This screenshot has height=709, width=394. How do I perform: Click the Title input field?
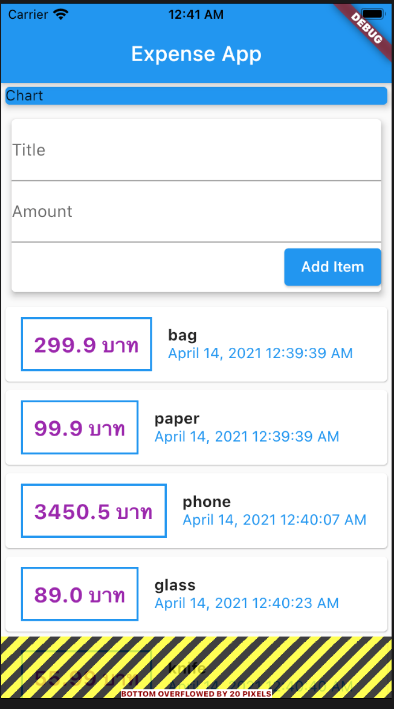point(196,151)
